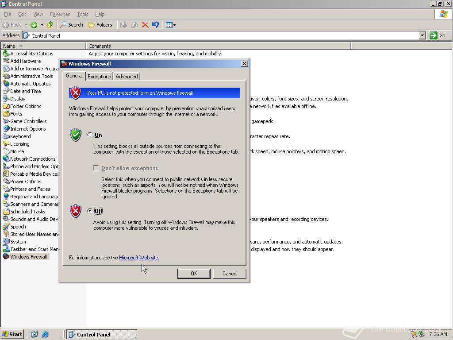Click the Control Panel taskbar button
This screenshot has width=453, height=340.
[102, 335]
